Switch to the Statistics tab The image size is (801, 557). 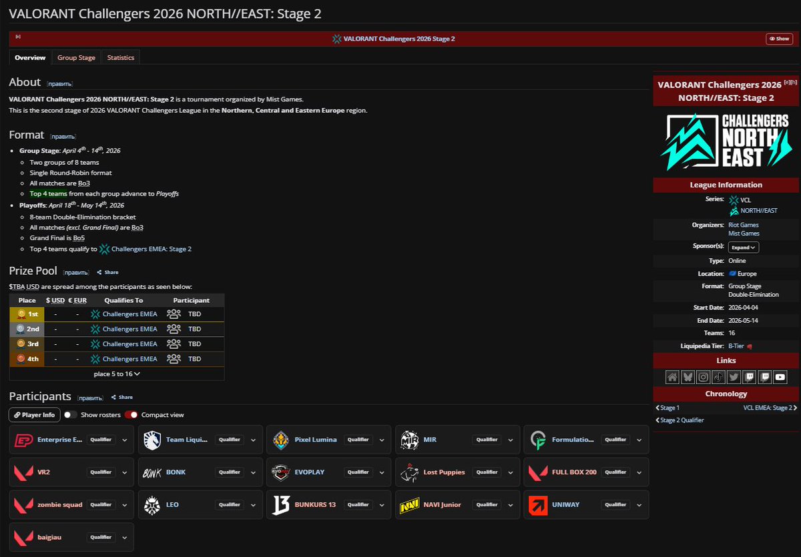[121, 57]
